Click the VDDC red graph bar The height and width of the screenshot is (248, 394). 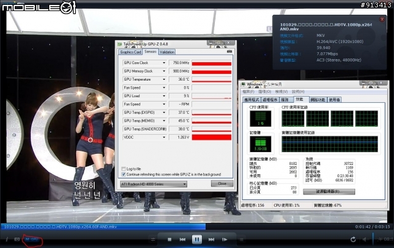(212, 137)
